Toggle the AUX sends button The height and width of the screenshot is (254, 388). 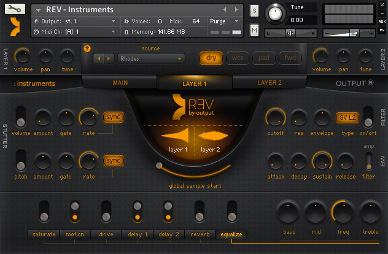[382, 21]
